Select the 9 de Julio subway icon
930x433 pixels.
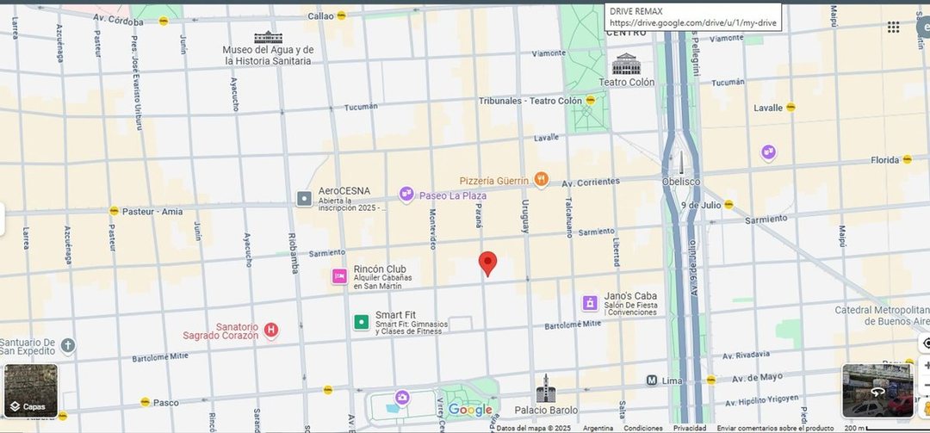click(728, 205)
